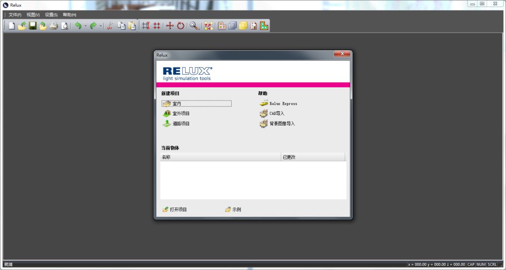
Task: Click the Print preview icon
Action: point(65,26)
